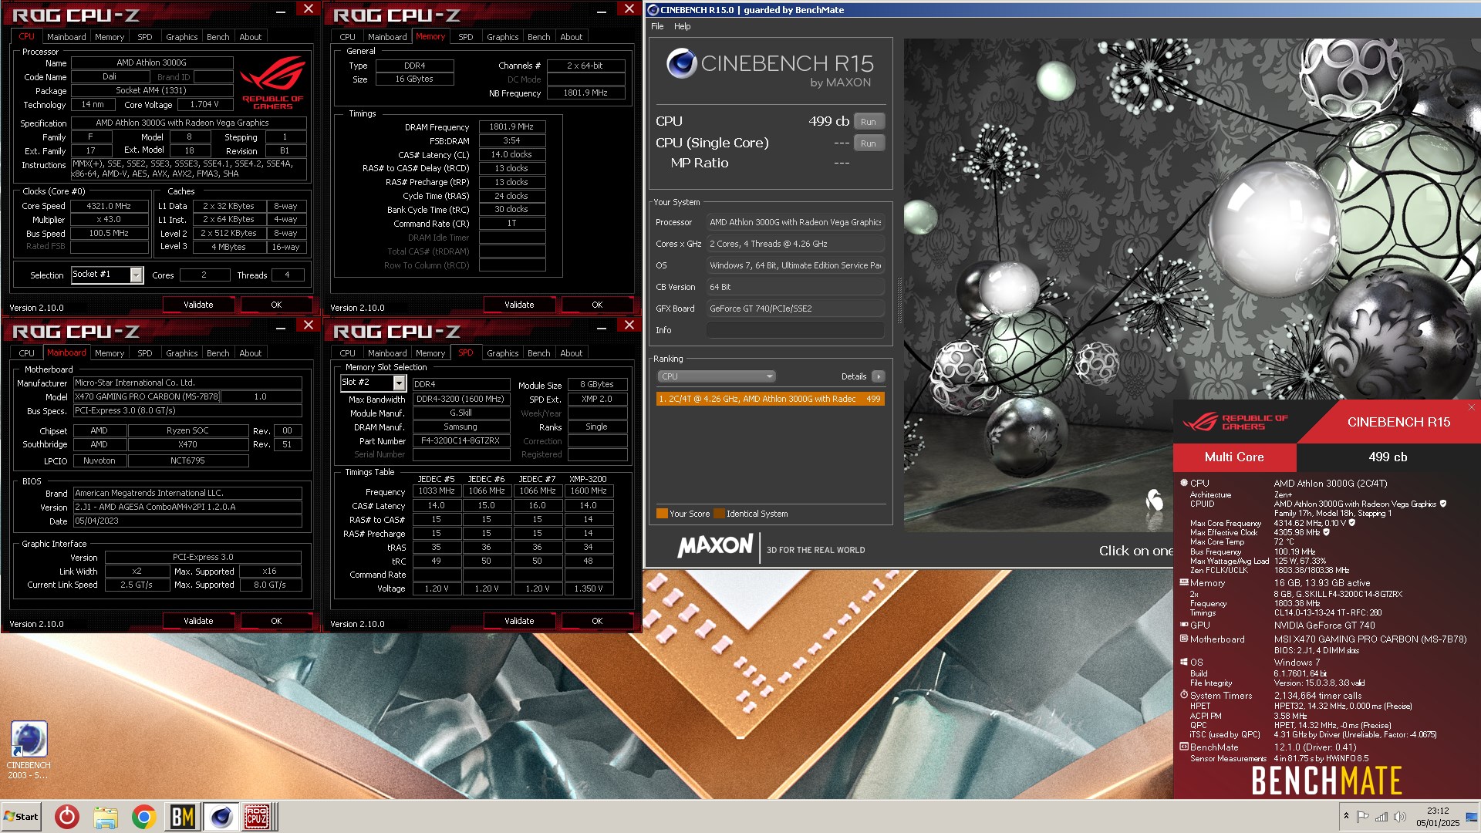
Task: Click Validate in CPU-Z processor window
Action: (x=198, y=305)
